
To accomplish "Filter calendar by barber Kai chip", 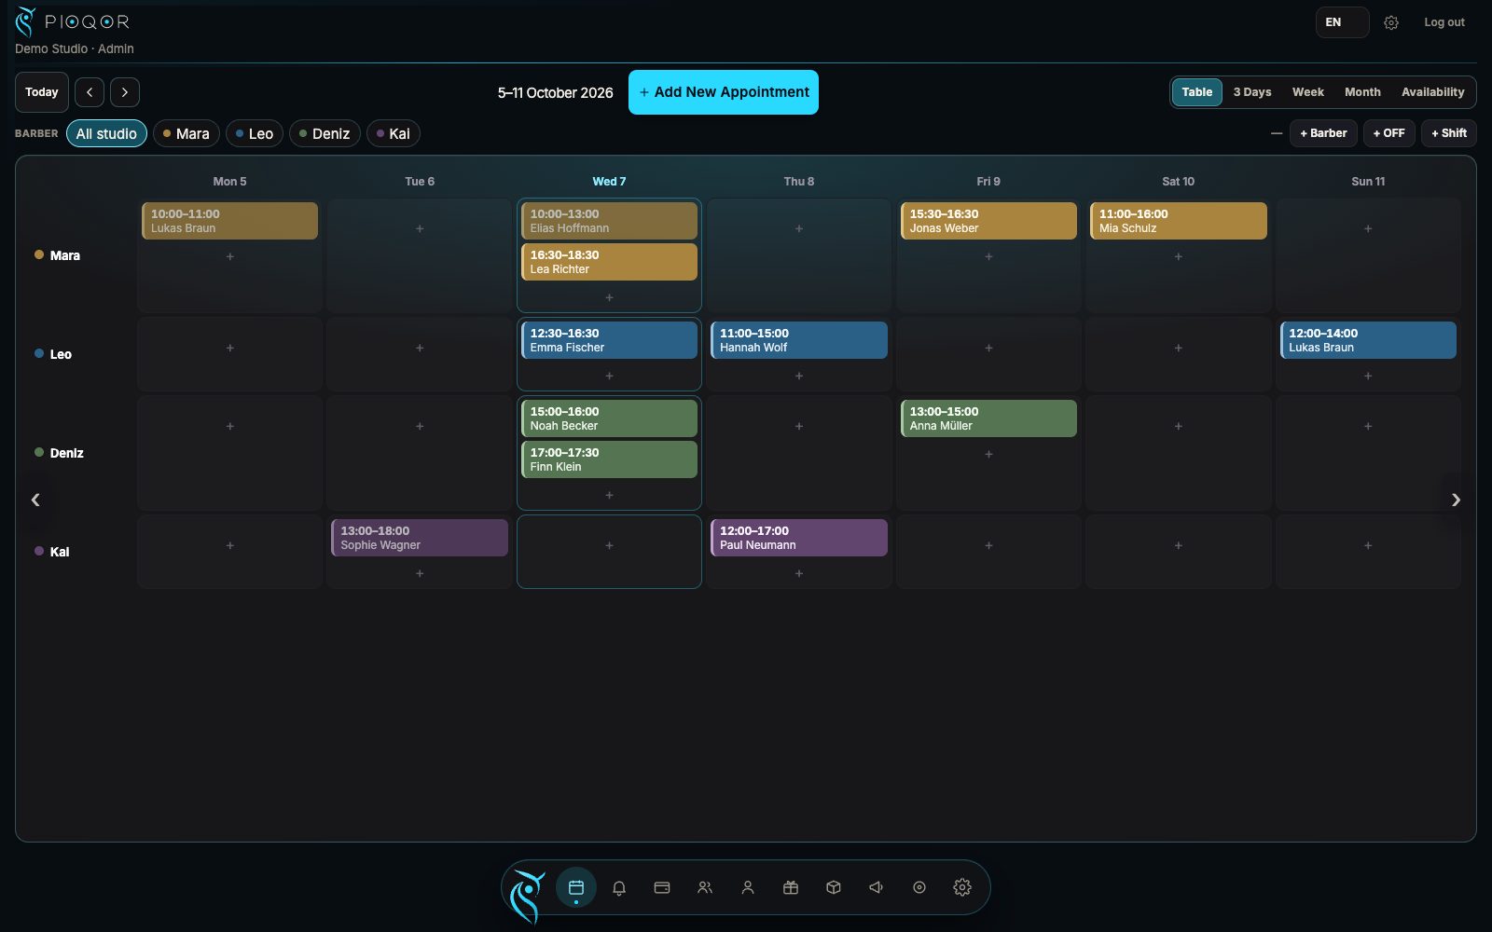I will point(394,133).
